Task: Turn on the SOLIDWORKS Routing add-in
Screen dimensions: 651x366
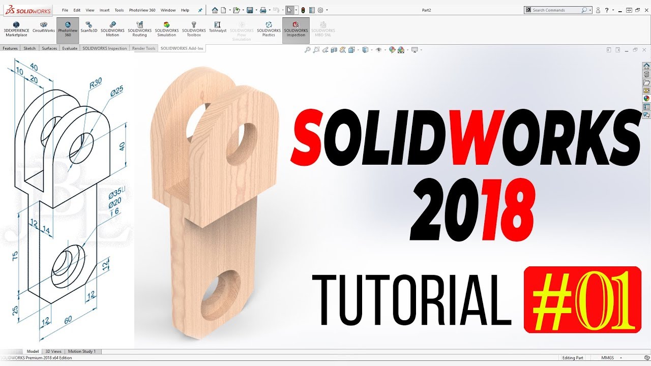Action: (x=140, y=29)
